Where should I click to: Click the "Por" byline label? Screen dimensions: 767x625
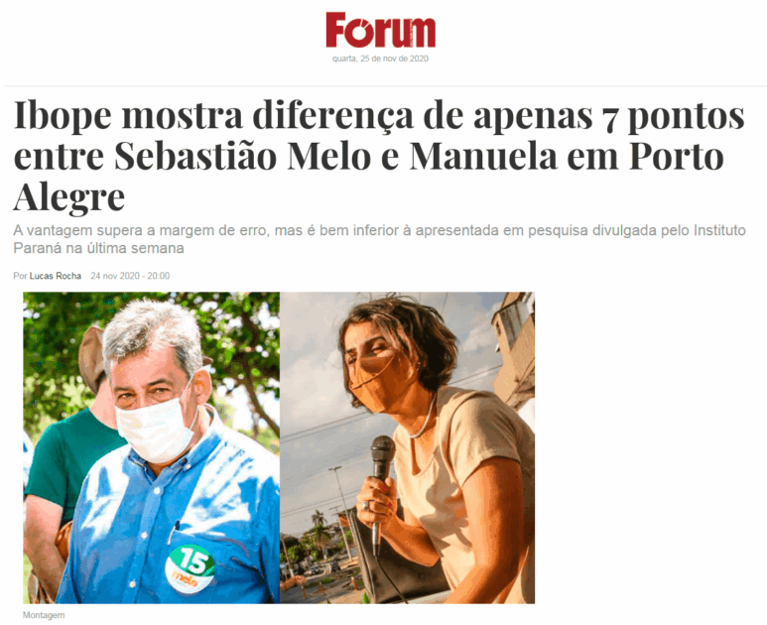coord(20,276)
